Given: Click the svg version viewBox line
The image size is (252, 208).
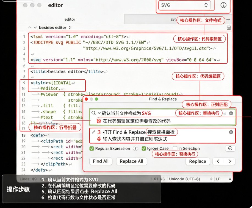Looking at the screenshot, I should tap(123, 60).
